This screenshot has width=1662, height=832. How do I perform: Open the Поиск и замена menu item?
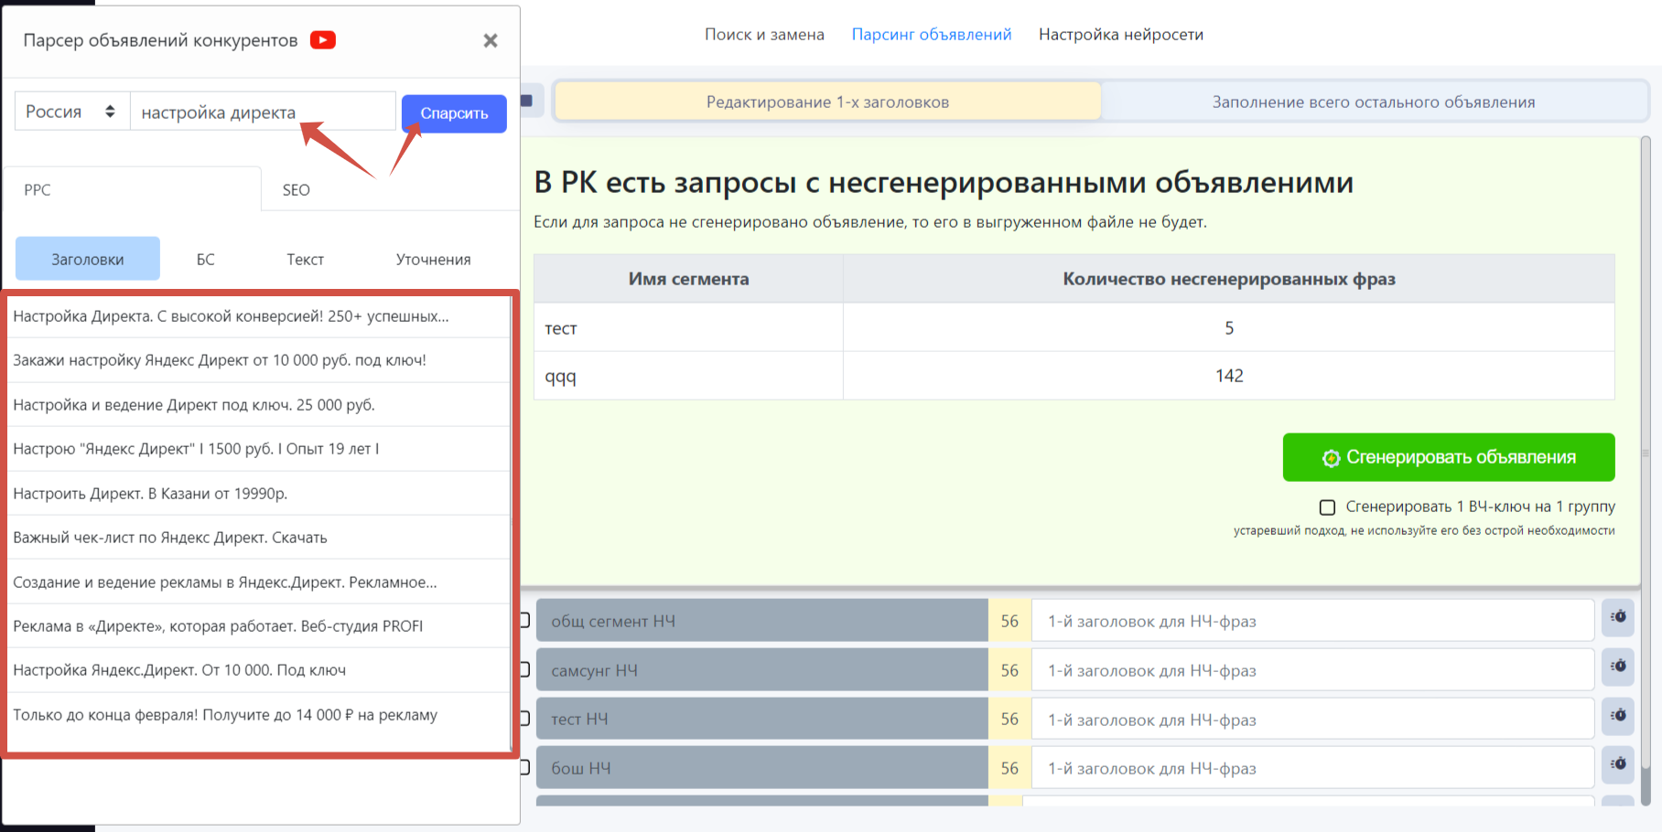pyautogui.click(x=764, y=35)
